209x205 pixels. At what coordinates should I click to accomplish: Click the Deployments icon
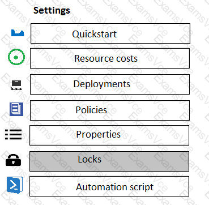(x=16, y=85)
